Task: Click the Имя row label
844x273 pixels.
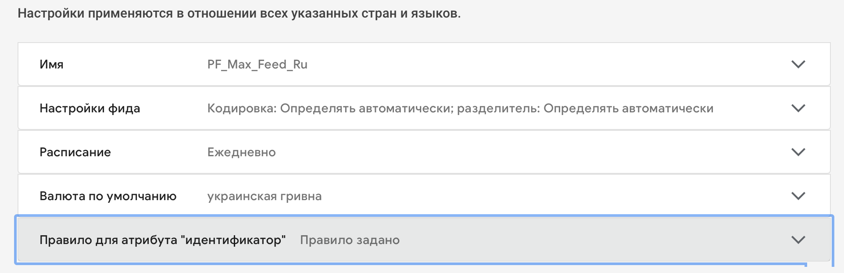Action: 51,65
